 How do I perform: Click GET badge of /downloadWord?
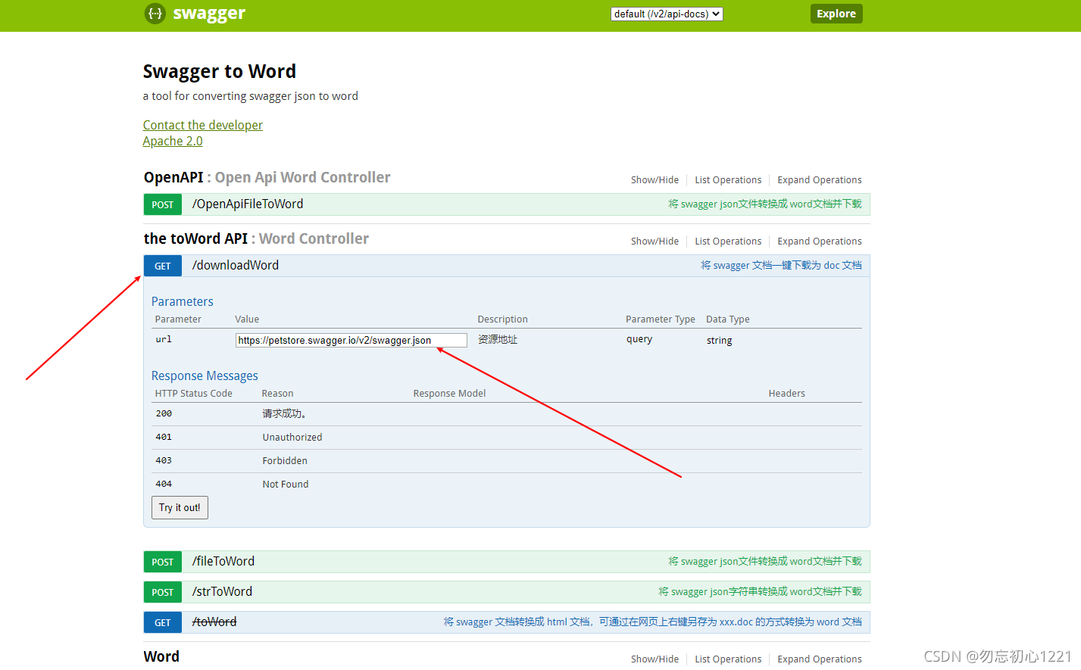pos(163,266)
